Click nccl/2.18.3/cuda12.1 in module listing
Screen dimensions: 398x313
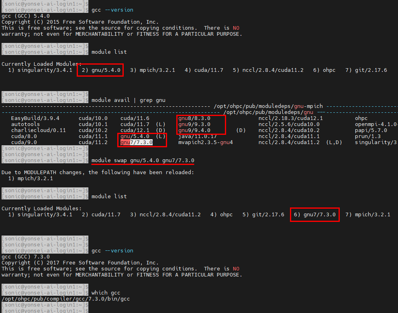click(291, 118)
